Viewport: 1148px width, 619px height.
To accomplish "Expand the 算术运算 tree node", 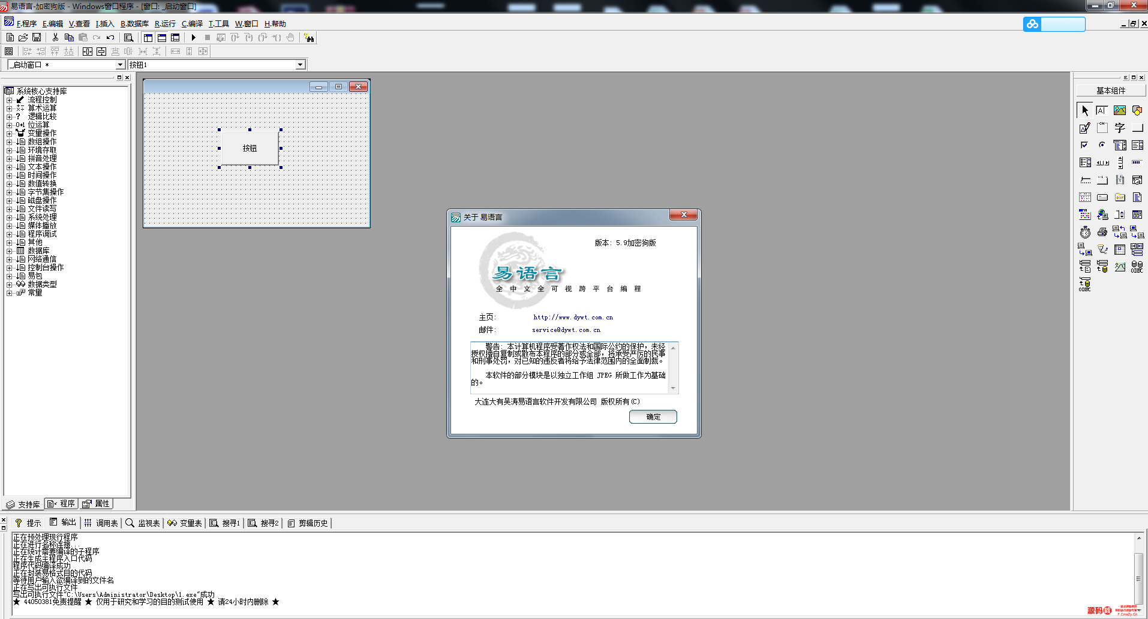I will click(x=9, y=108).
